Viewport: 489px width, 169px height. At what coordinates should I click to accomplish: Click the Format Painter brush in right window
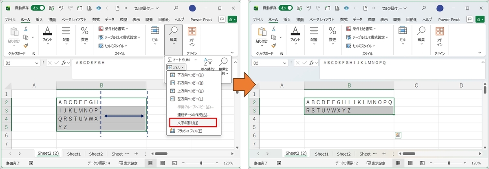(x=274, y=46)
